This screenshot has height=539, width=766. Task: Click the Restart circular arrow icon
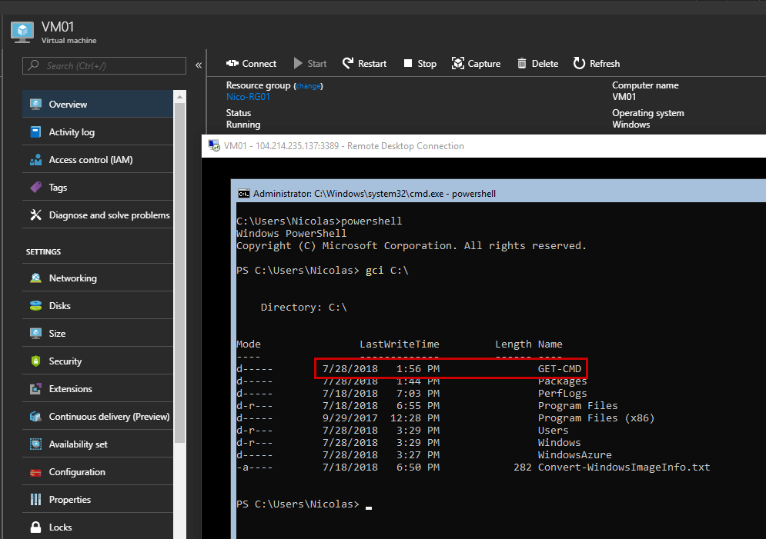pyautogui.click(x=348, y=63)
